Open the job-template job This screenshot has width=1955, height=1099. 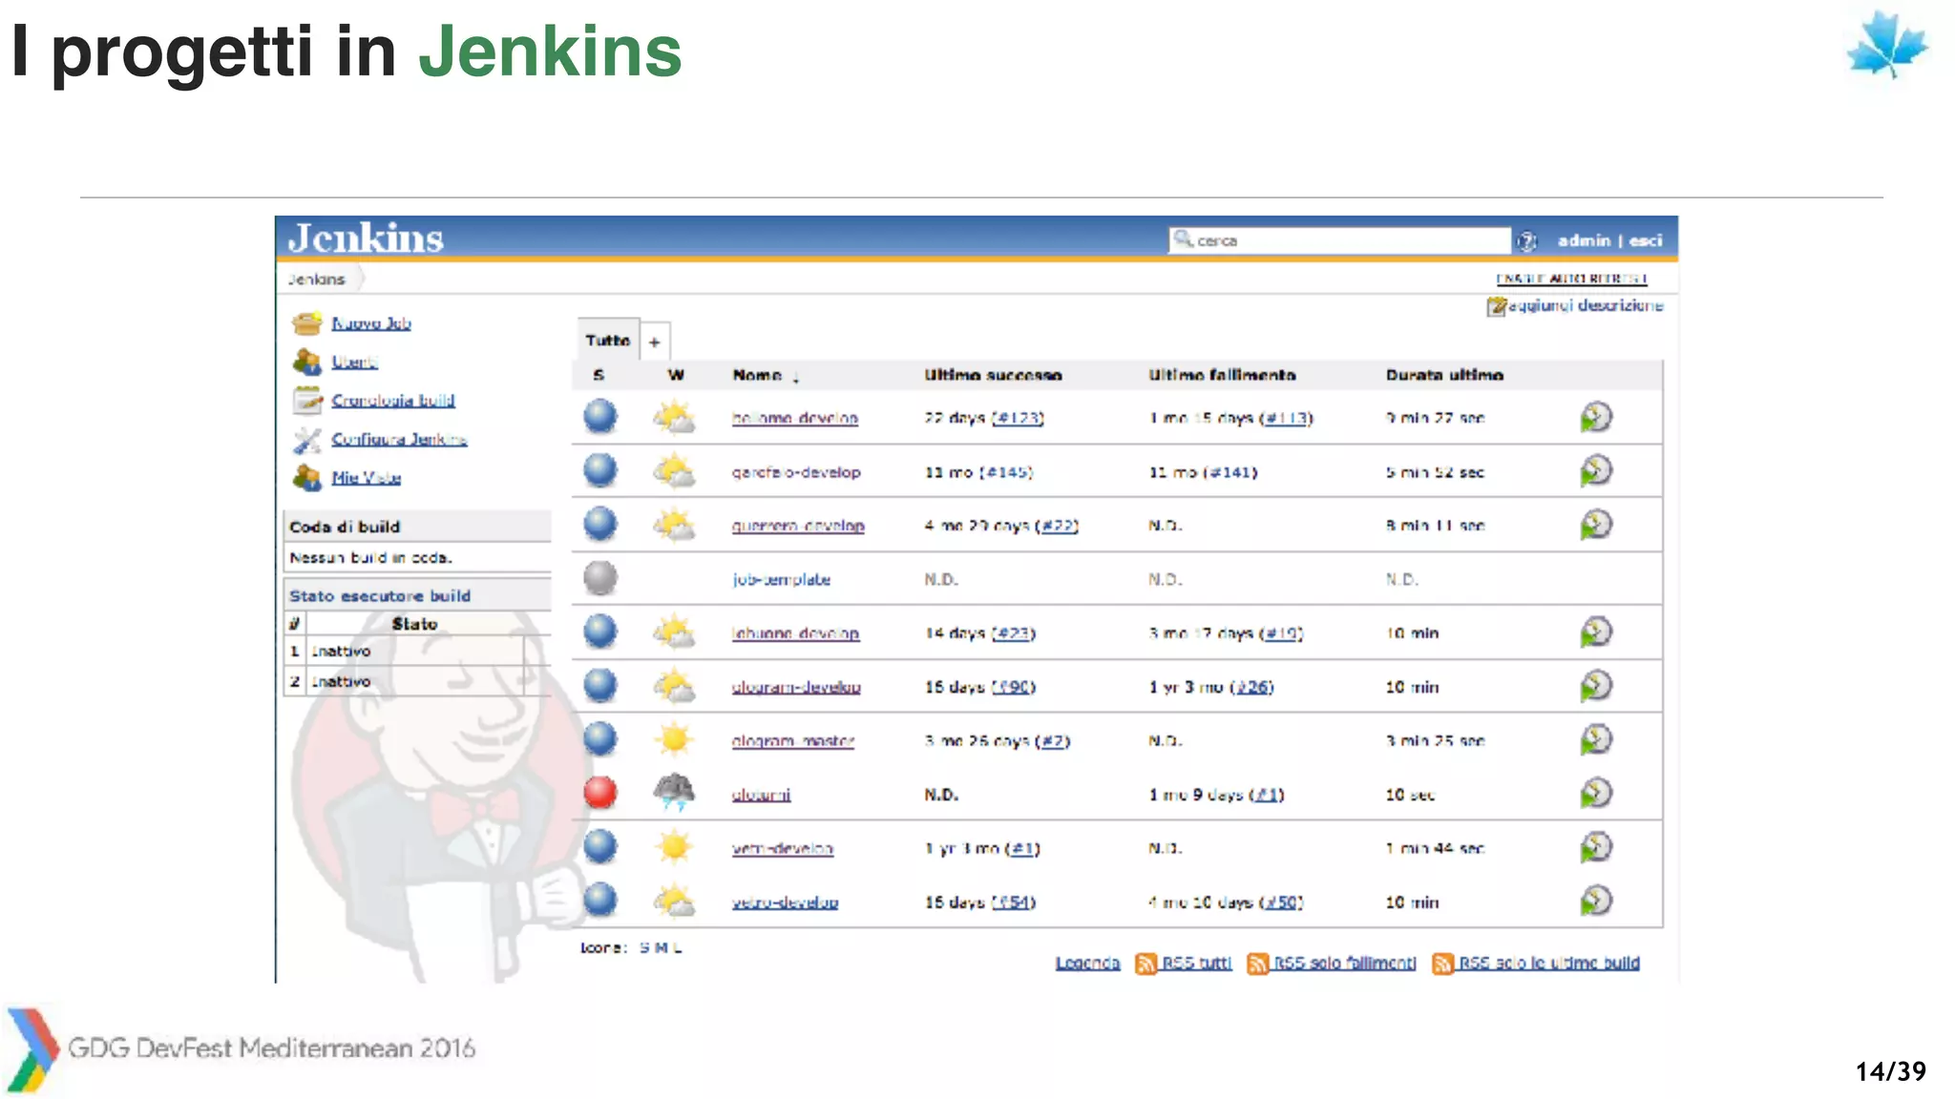click(x=781, y=579)
